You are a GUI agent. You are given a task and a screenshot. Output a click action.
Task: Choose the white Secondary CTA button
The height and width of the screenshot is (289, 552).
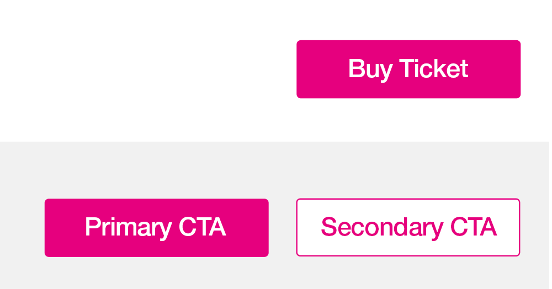tap(408, 227)
